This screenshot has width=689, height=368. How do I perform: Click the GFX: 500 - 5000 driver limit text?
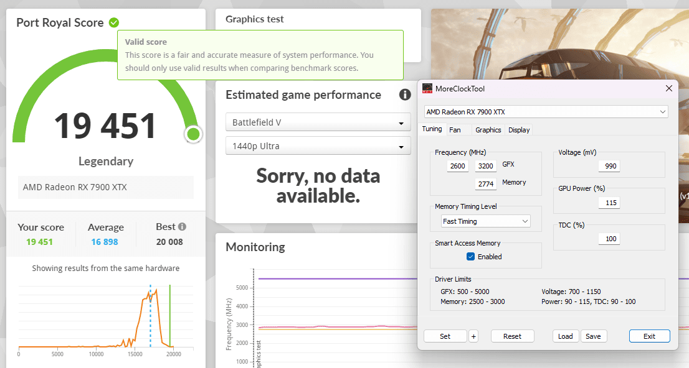(465, 292)
